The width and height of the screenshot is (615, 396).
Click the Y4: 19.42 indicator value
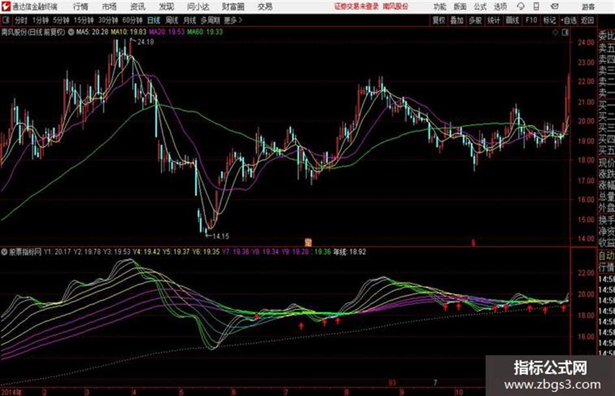coord(146,252)
